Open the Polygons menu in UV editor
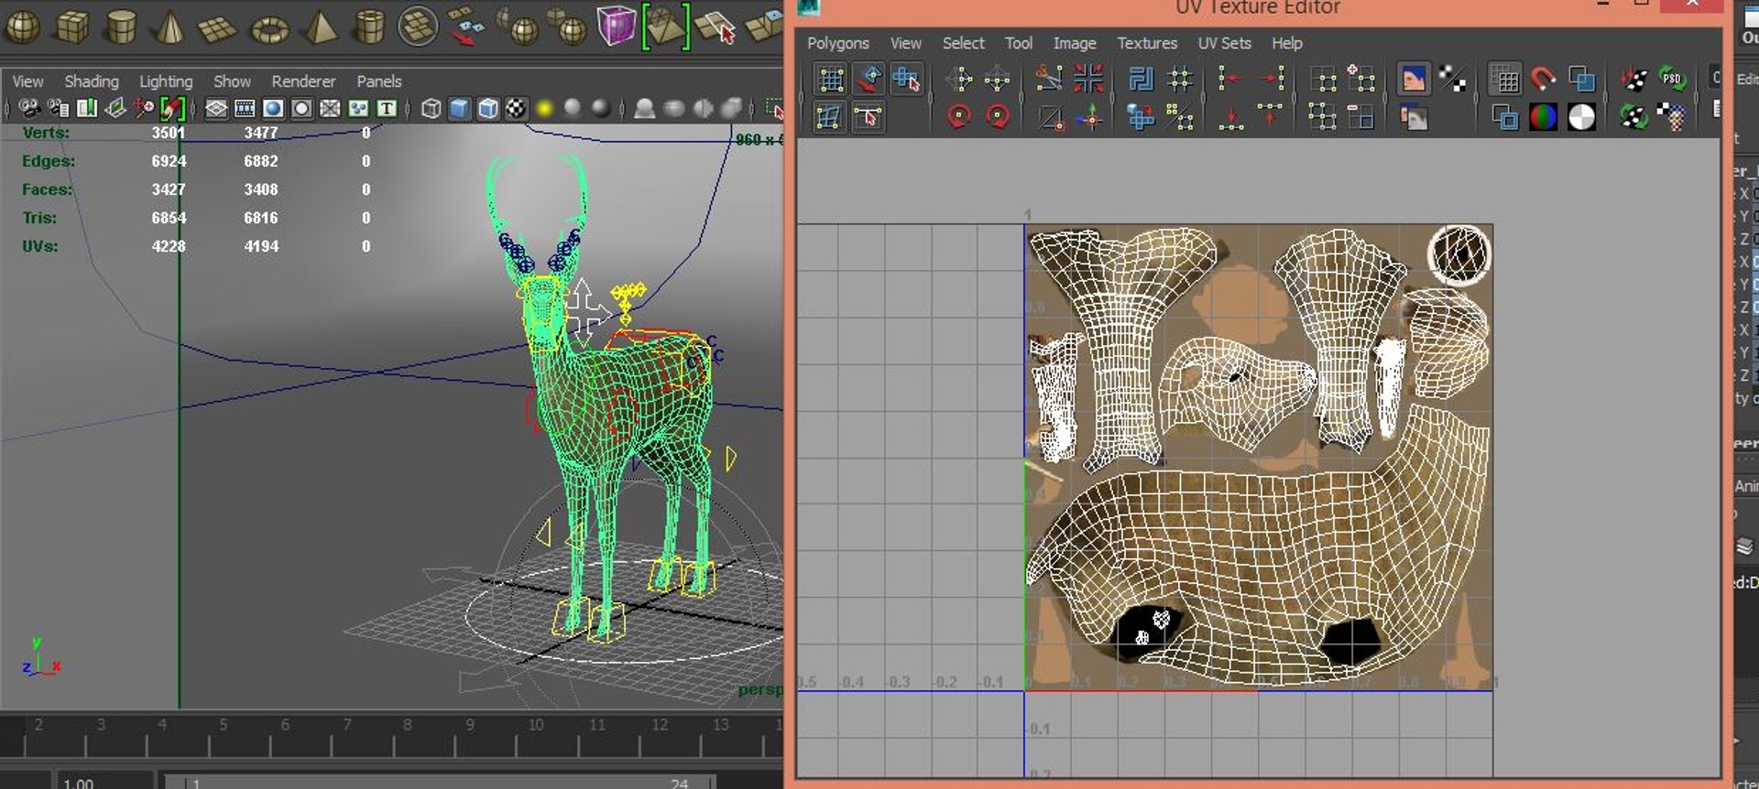This screenshot has height=789, width=1759. tap(837, 43)
